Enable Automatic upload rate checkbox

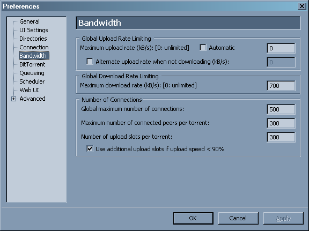click(x=203, y=48)
